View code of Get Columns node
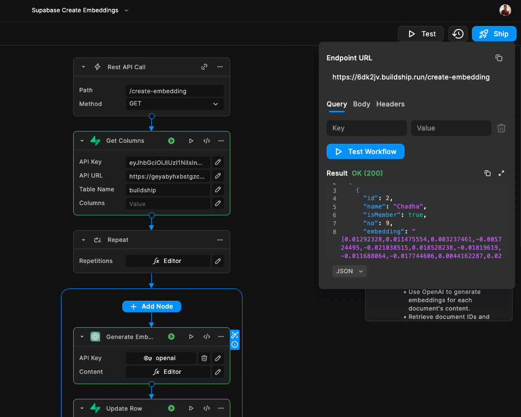This screenshot has width=521, height=417. coord(207,141)
